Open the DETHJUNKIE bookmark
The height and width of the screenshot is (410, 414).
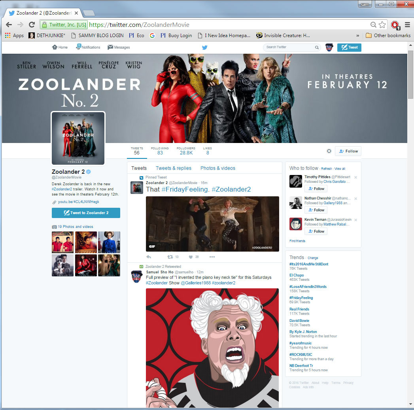47,35
